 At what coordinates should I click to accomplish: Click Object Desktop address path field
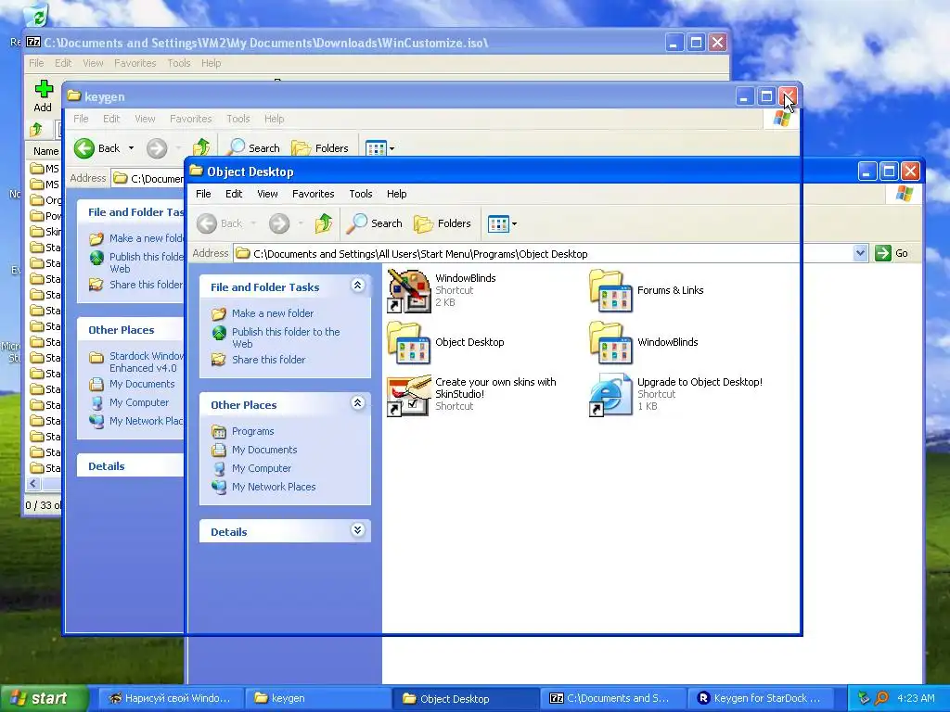[544, 254]
